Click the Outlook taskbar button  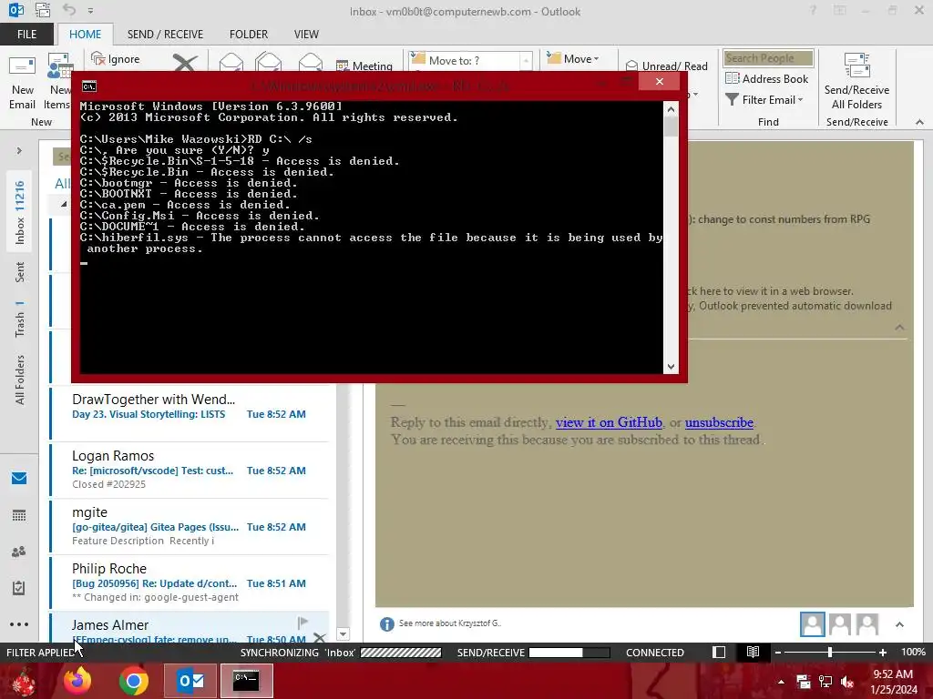coord(190,681)
